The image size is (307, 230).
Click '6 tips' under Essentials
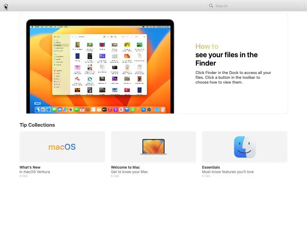(x=206, y=176)
